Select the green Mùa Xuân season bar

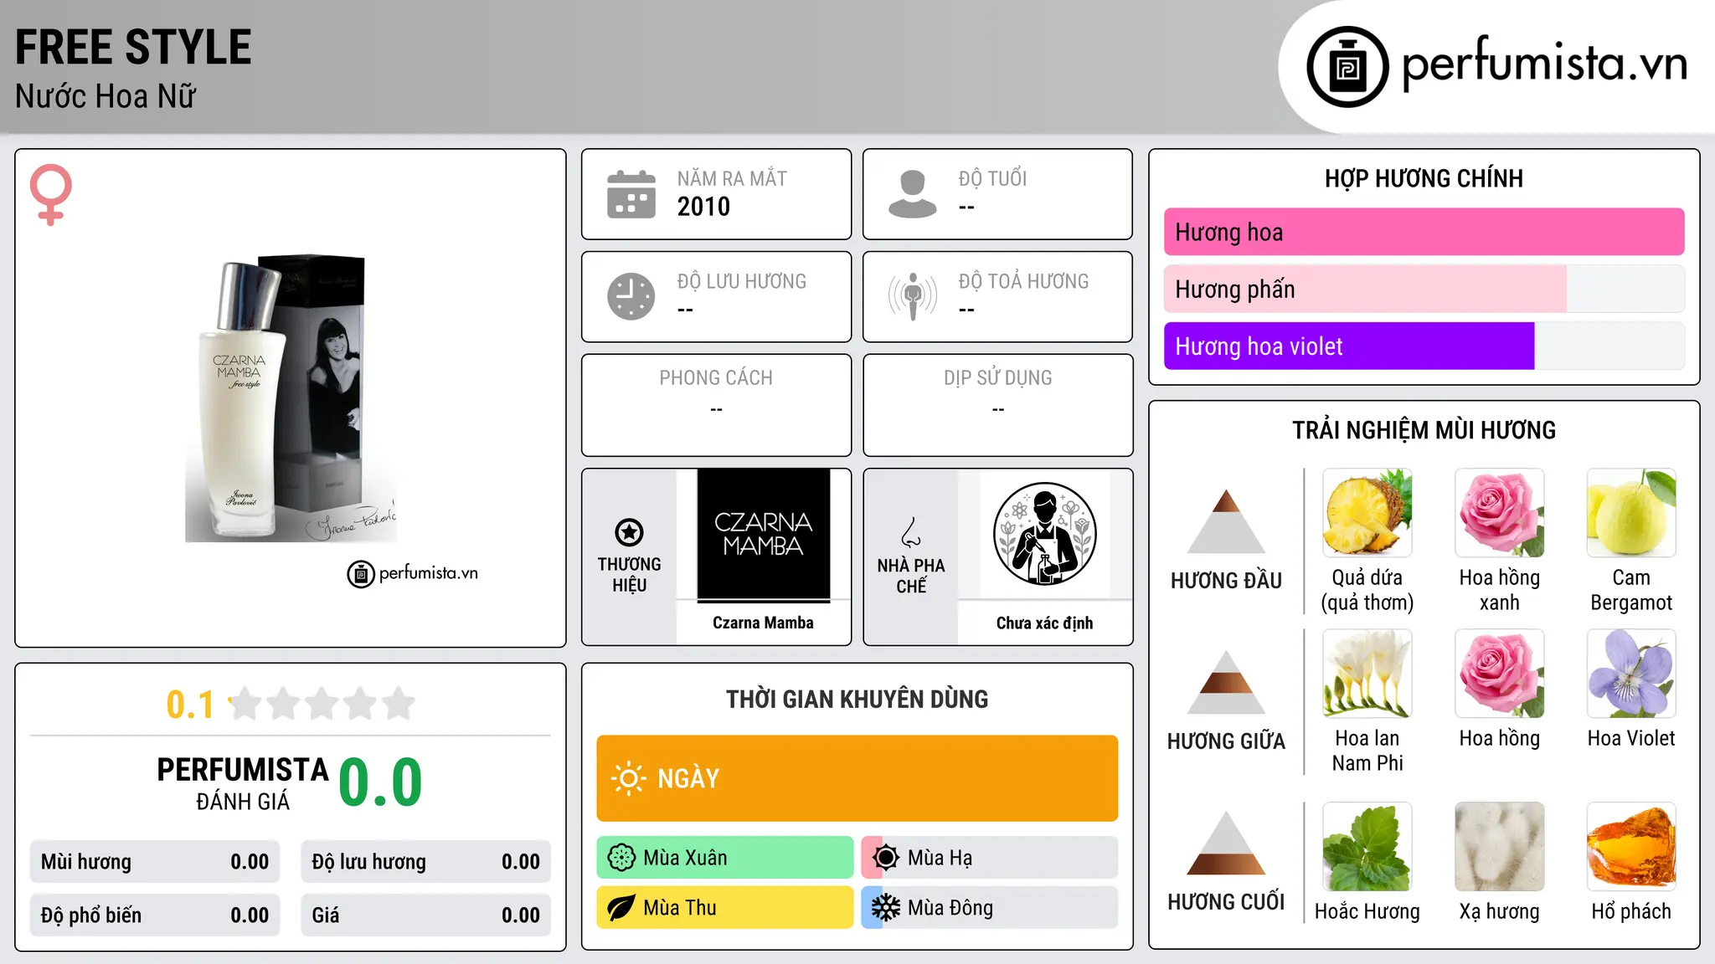[725, 858]
